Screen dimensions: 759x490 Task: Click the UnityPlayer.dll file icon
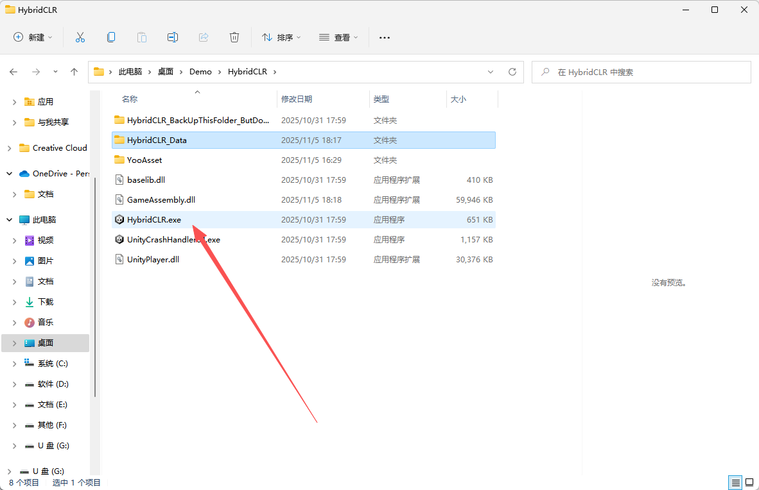pyautogui.click(x=119, y=259)
